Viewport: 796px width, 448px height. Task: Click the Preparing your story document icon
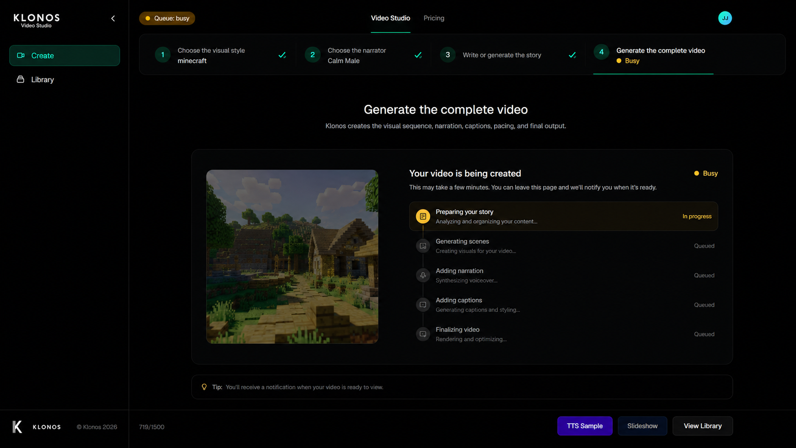(x=423, y=216)
